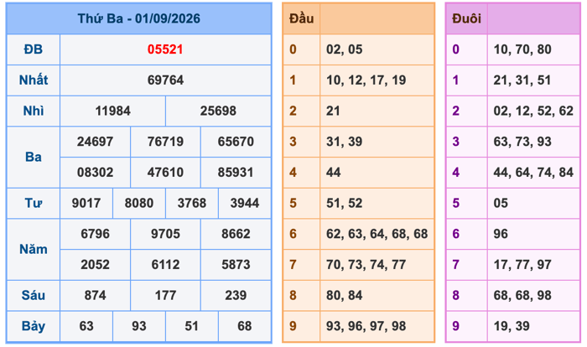This screenshot has height=347, width=587.
Task: Select sixth prize number 239
Action: click(236, 295)
